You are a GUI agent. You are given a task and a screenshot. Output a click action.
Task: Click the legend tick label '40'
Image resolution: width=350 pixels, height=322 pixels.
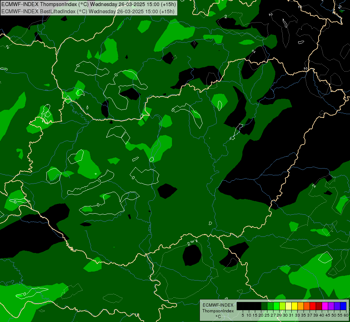(322, 315)
